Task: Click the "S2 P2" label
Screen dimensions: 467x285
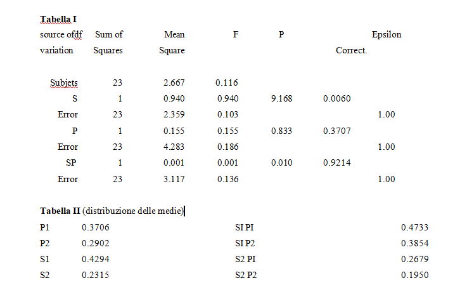Action: 245,275
